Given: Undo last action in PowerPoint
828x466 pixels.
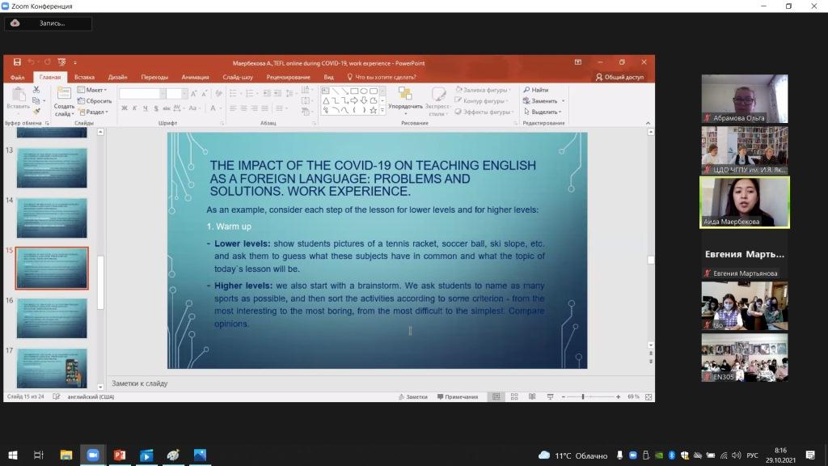Looking at the screenshot, I should pyautogui.click(x=31, y=62).
